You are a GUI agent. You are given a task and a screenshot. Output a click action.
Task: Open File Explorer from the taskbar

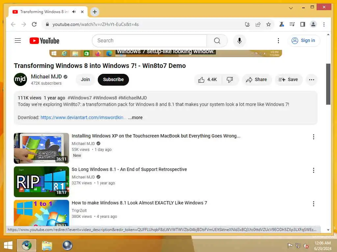[47, 245]
